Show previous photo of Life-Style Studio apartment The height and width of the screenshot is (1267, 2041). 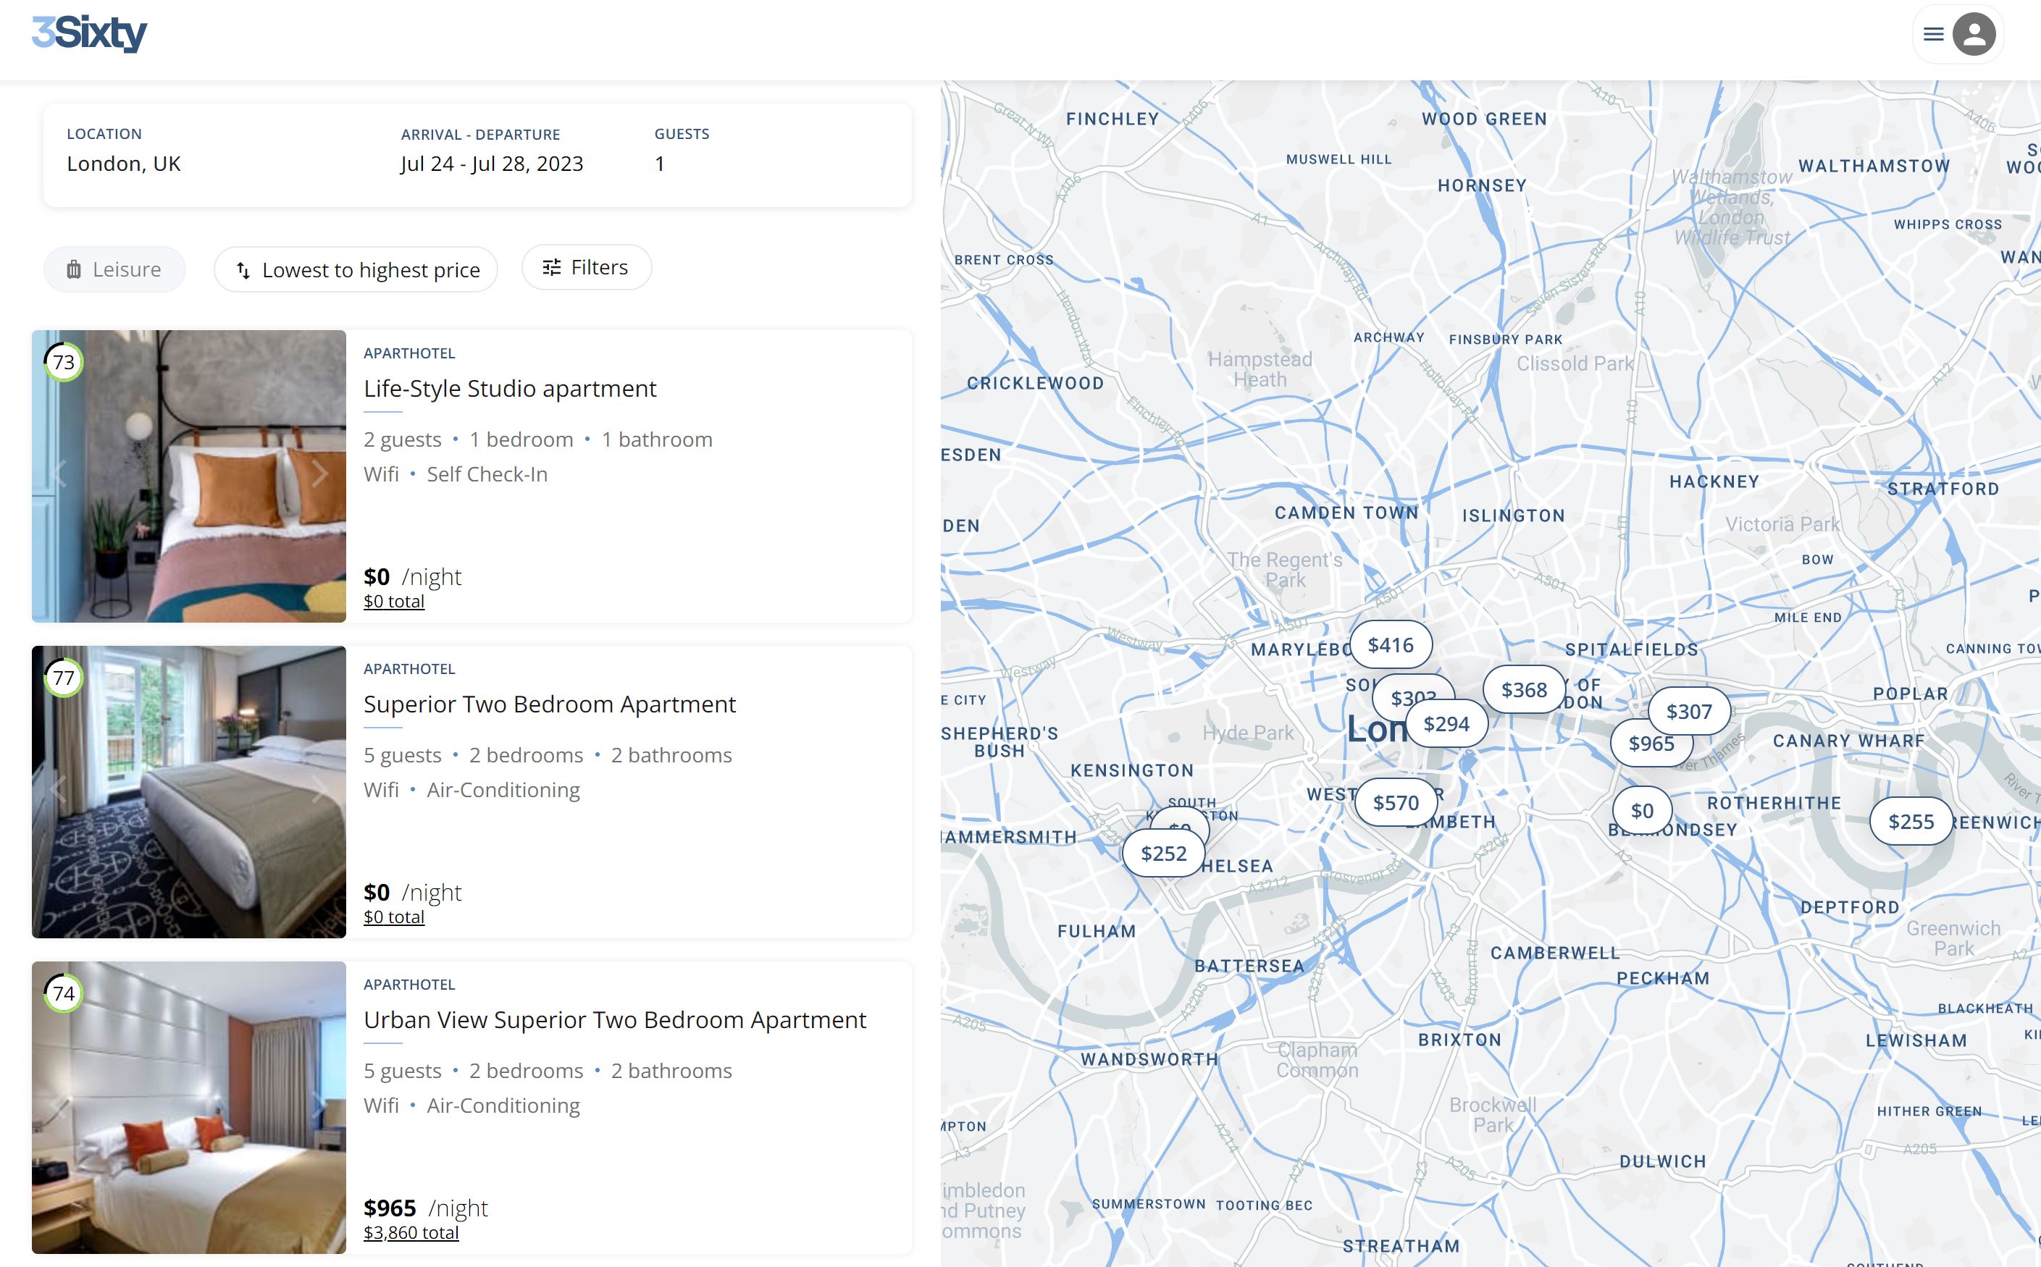[58, 474]
